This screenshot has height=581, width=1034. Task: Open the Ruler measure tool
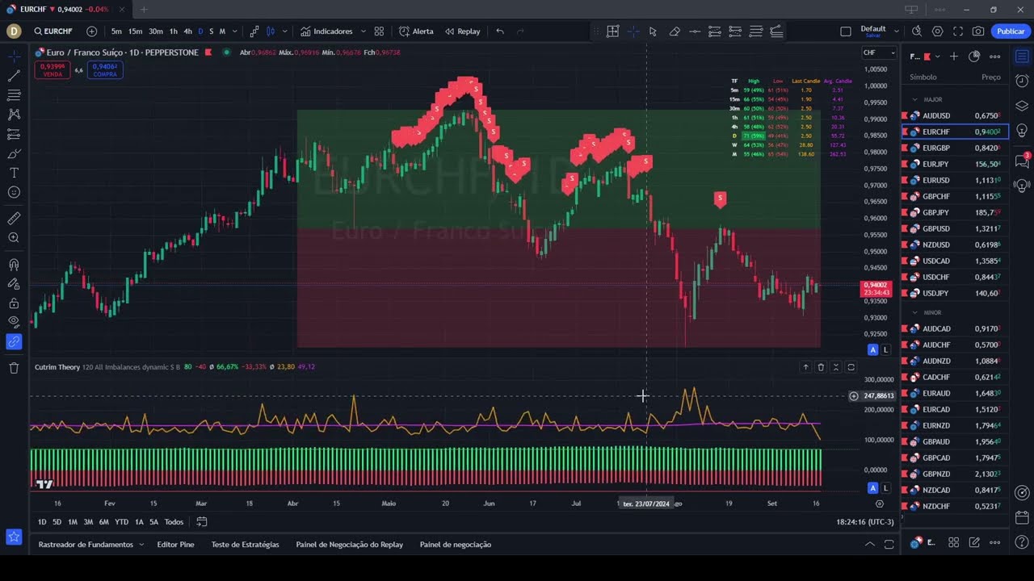(14, 219)
